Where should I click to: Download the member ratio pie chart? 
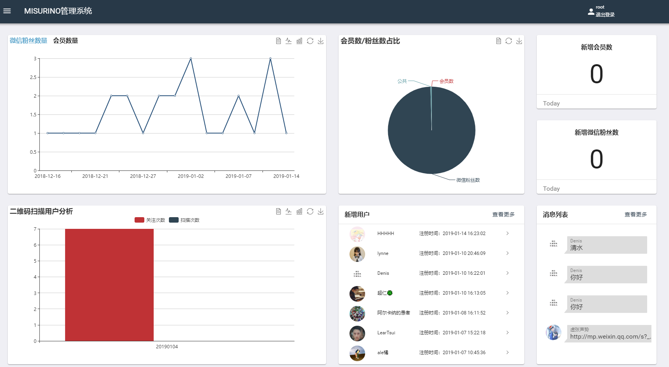(519, 41)
